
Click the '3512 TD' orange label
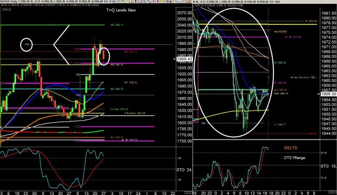(x=291, y=148)
